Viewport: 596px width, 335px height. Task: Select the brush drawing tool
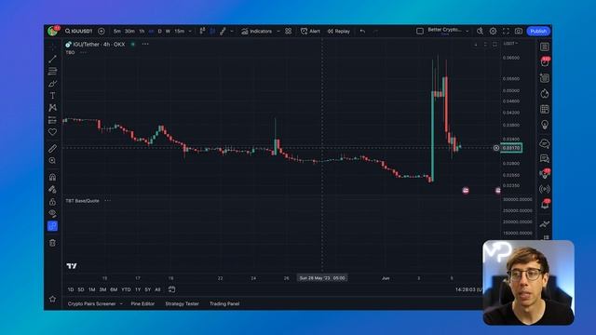click(x=52, y=83)
